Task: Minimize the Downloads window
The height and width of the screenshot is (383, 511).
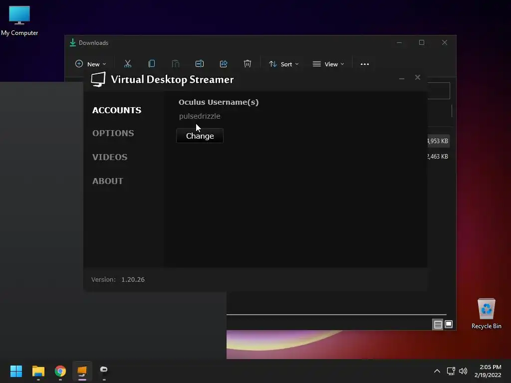Action: [399, 43]
